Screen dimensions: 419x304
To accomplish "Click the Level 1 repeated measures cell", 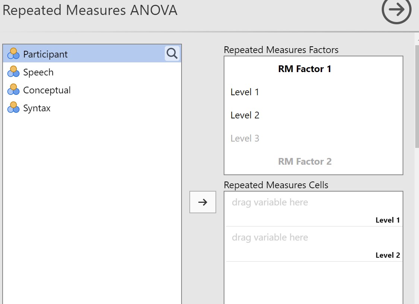I will click(314, 209).
